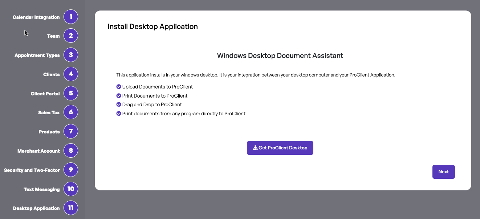Open Security and Two-Factor step label
The width and height of the screenshot is (480, 219).
tap(32, 170)
